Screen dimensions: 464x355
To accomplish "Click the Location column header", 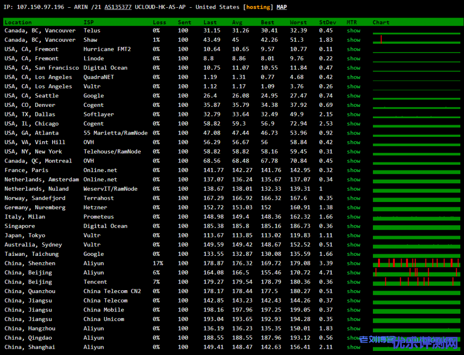I will 18,22.
